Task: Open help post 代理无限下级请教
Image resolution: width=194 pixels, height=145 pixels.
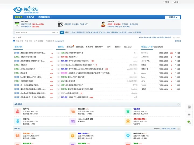Action: click(x=27, y=81)
